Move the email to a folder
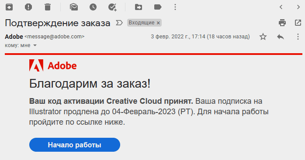Image resolution: width=305 pixels, height=160 pixels. pyautogui.click(x=139, y=7)
